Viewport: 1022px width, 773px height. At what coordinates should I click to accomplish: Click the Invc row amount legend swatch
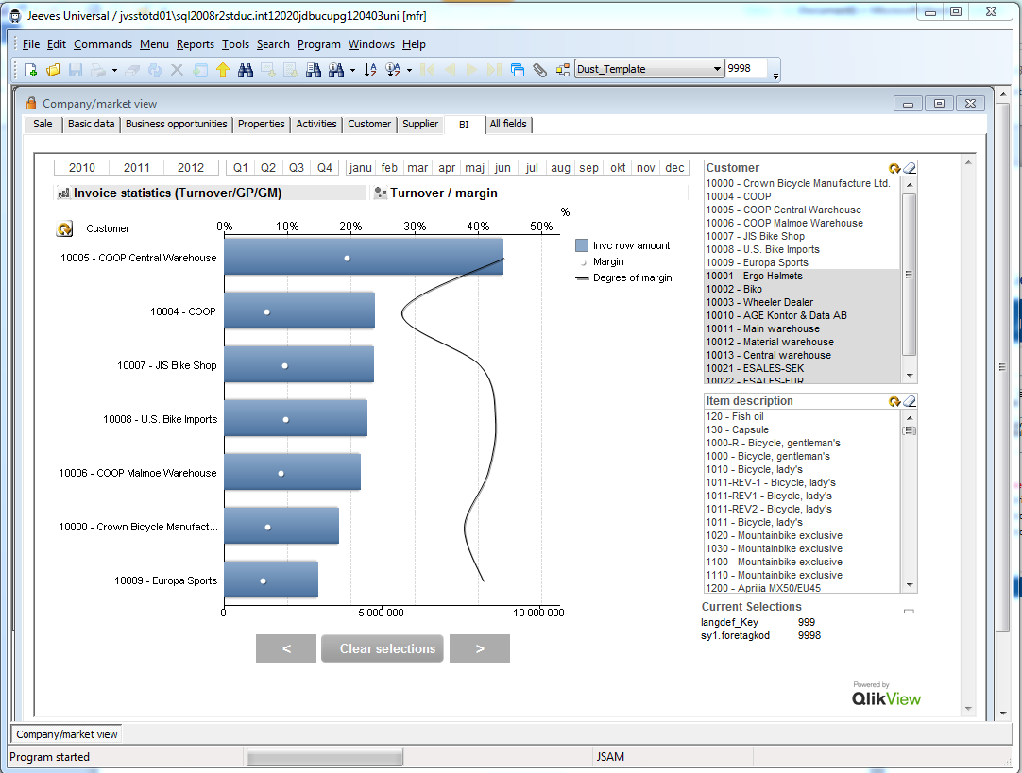(x=582, y=245)
